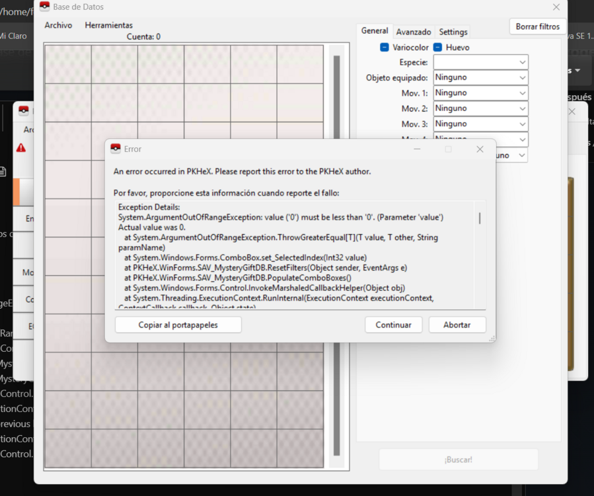Switch to the Avanzado tab

pyautogui.click(x=414, y=32)
